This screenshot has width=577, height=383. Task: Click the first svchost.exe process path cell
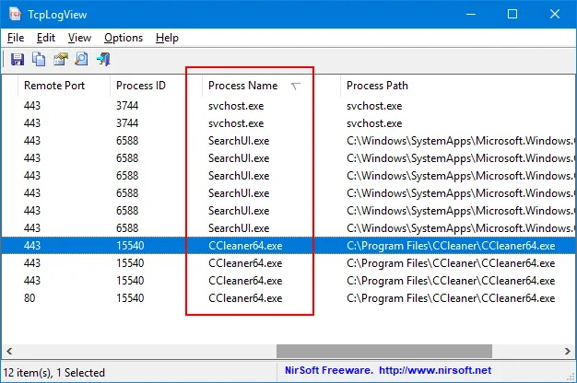374,106
